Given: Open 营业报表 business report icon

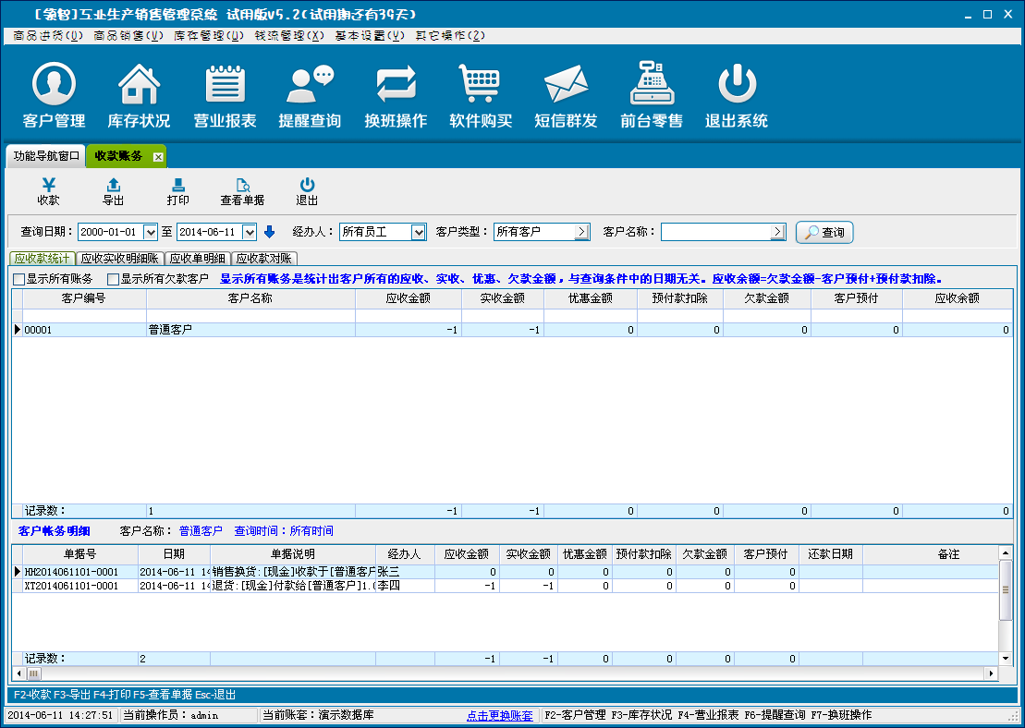Looking at the screenshot, I should coord(225,86).
